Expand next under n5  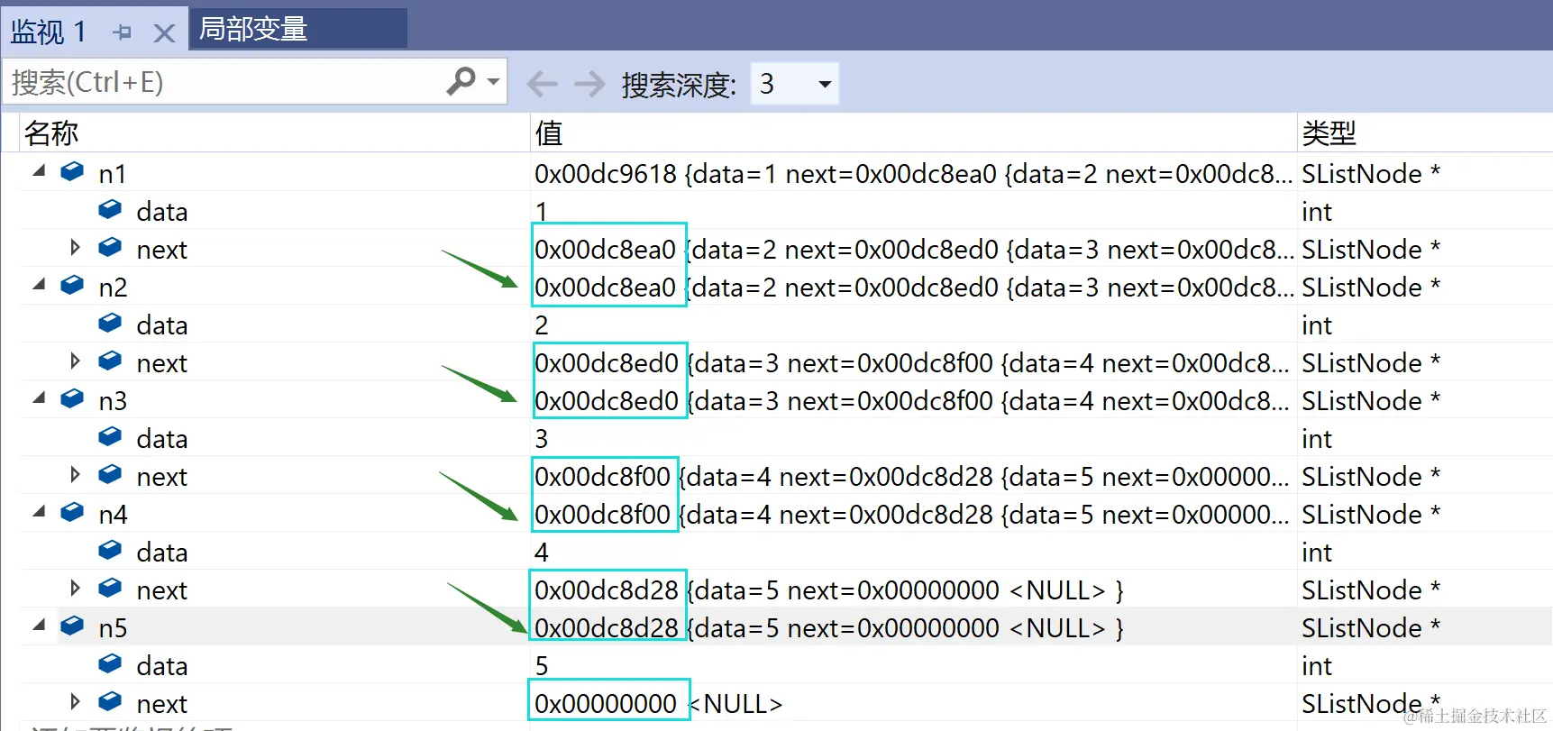(75, 701)
